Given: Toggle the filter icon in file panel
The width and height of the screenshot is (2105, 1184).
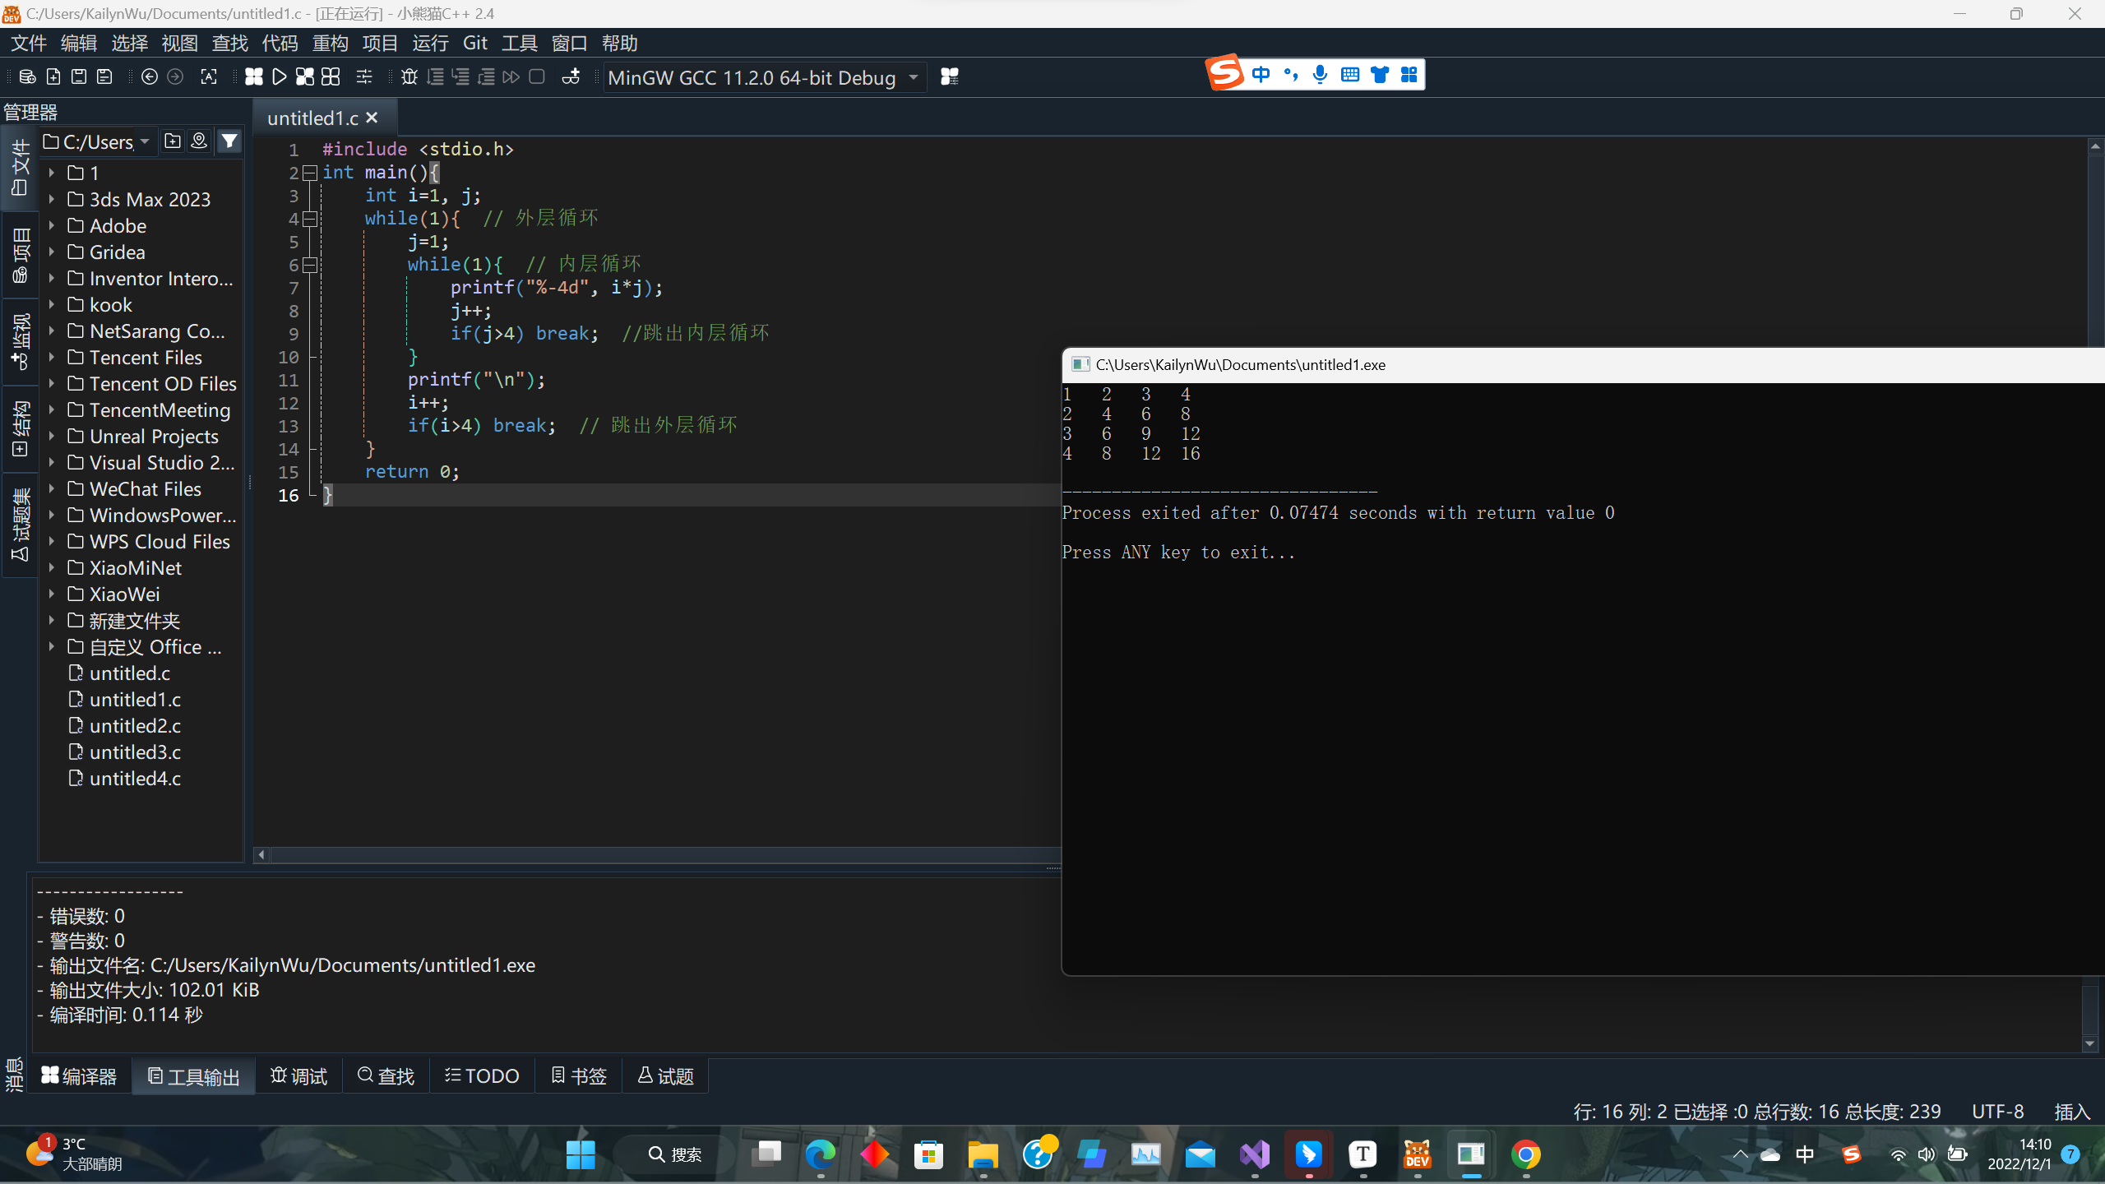Looking at the screenshot, I should (x=227, y=141).
